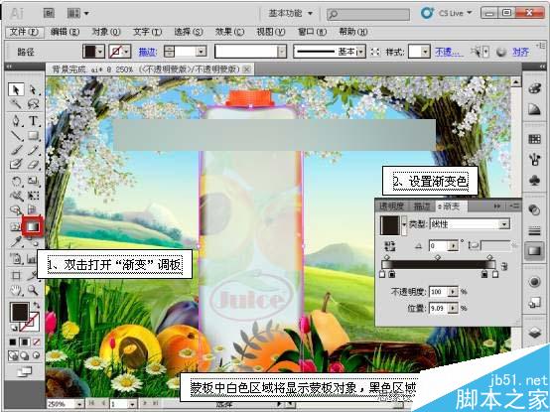The image size is (550, 412).
Task: Open graphic style 样式 dropdown
Action: (426, 52)
